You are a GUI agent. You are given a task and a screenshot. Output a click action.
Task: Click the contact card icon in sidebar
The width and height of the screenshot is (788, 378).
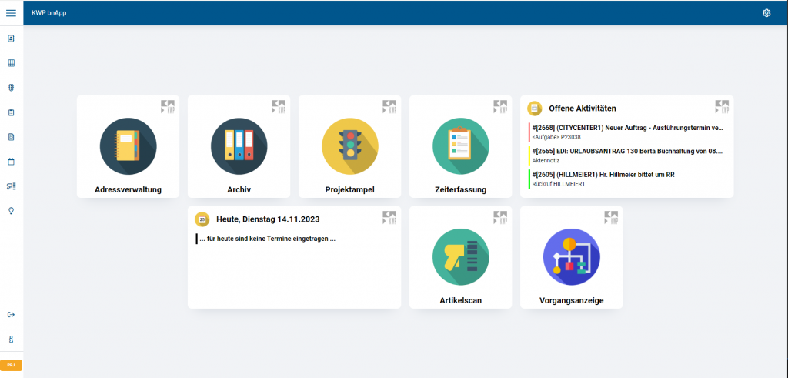tap(12, 38)
